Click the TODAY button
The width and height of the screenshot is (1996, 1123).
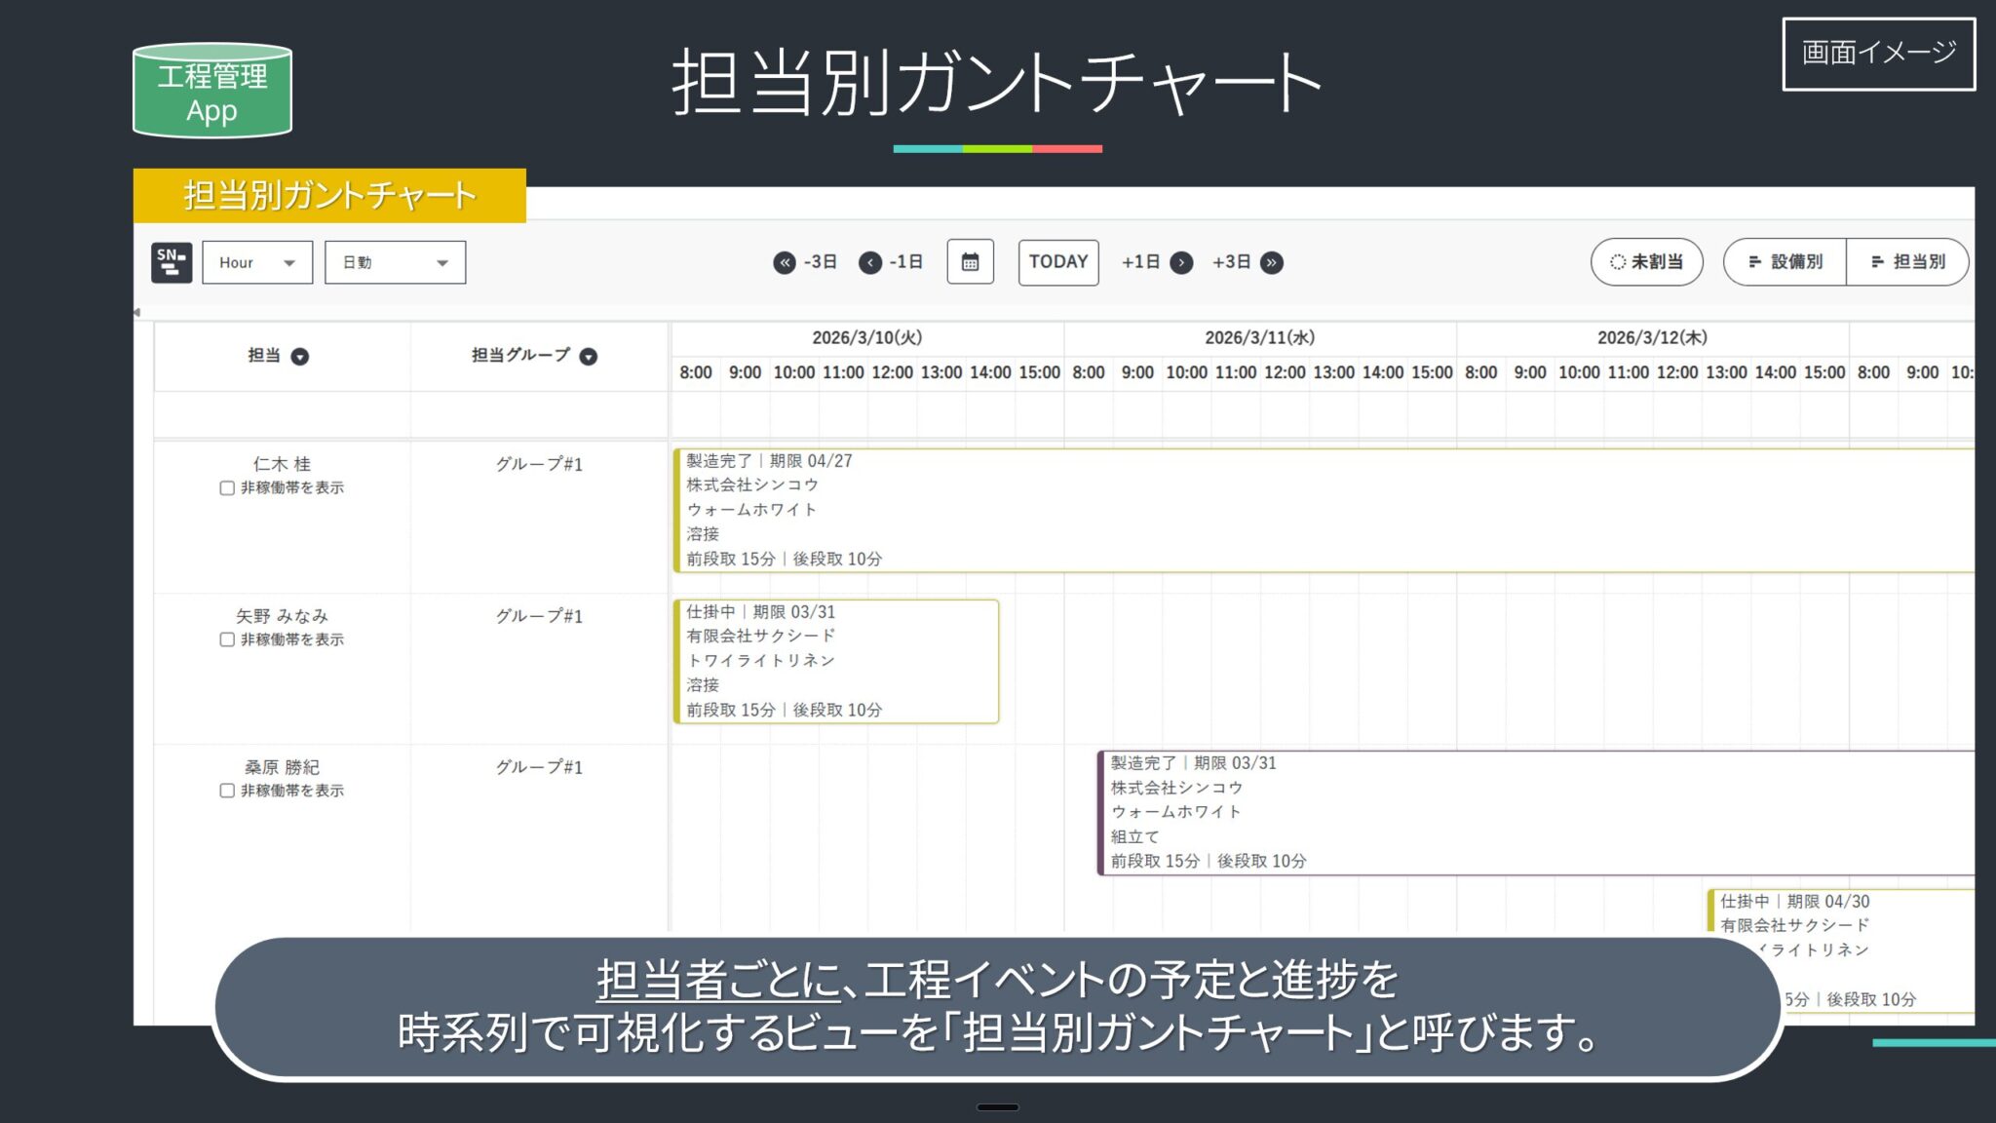pos(1058,262)
